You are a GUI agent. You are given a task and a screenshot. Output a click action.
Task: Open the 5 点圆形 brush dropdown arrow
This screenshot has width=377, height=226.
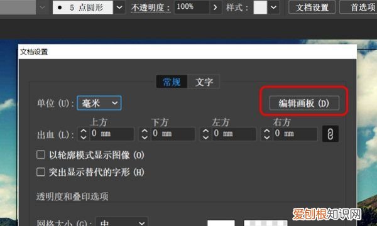click(119, 8)
